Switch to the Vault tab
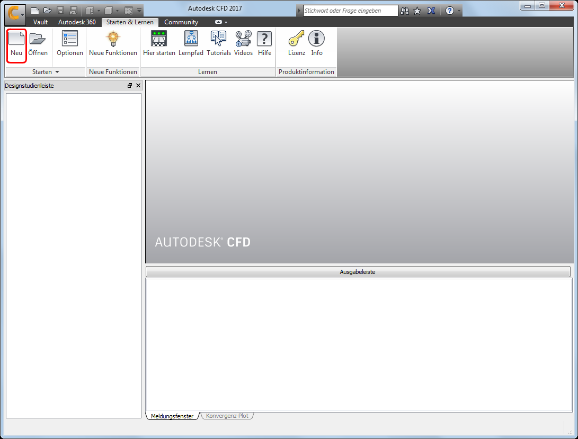This screenshot has width=578, height=439. tap(40, 22)
